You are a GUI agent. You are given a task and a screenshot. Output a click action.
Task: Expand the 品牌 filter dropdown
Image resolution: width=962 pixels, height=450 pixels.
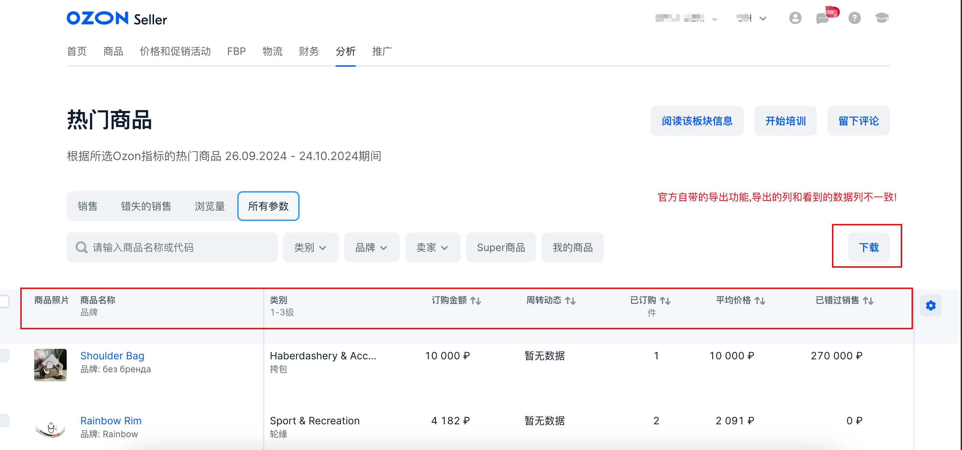pos(371,247)
